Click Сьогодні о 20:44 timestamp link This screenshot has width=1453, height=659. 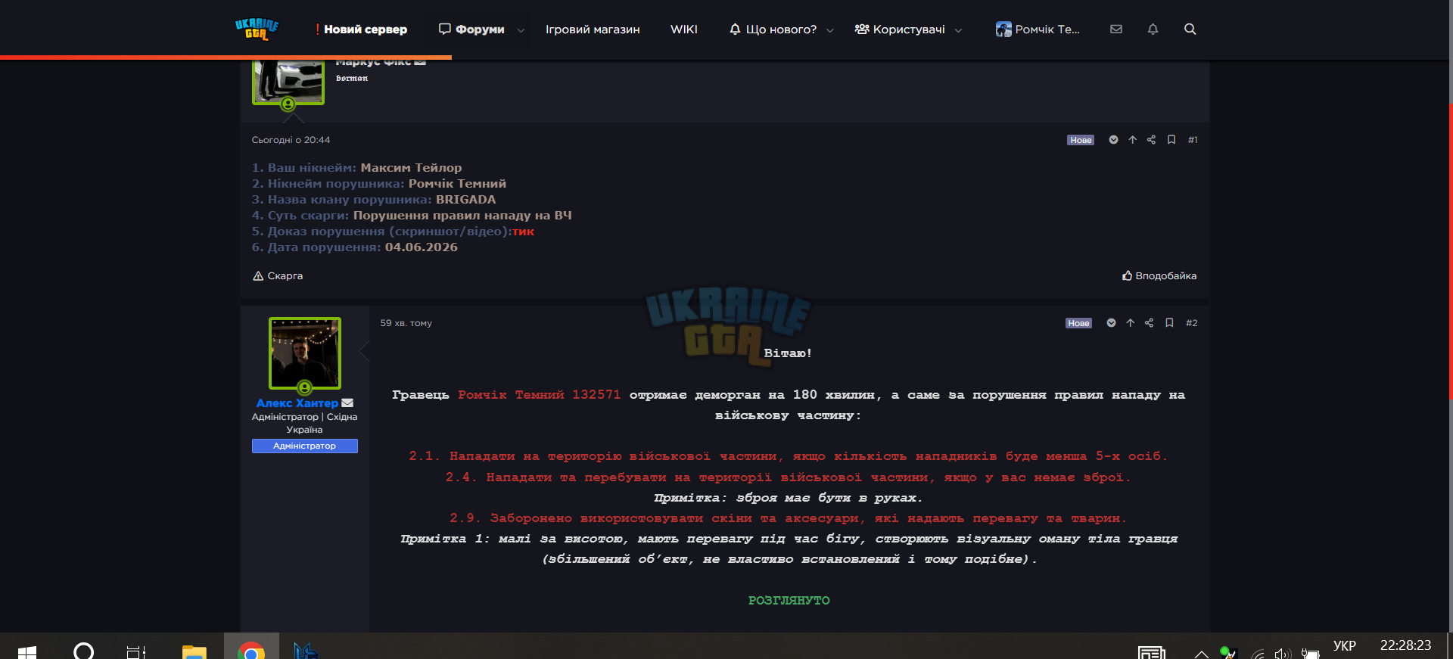tap(291, 140)
